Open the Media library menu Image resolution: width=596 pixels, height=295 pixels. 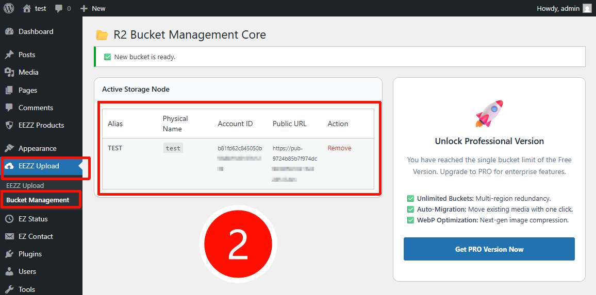click(x=28, y=72)
